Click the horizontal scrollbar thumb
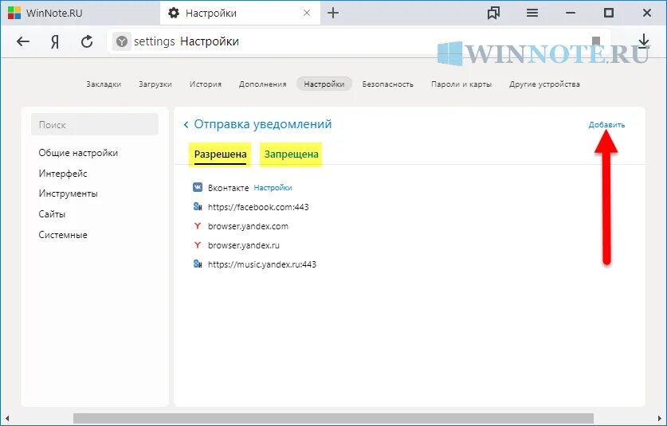The width and height of the screenshot is (667, 426). coord(333,418)
